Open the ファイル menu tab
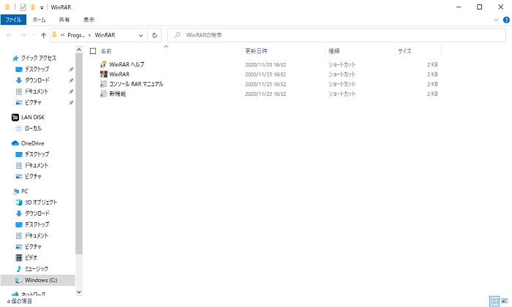 (13, 20)
